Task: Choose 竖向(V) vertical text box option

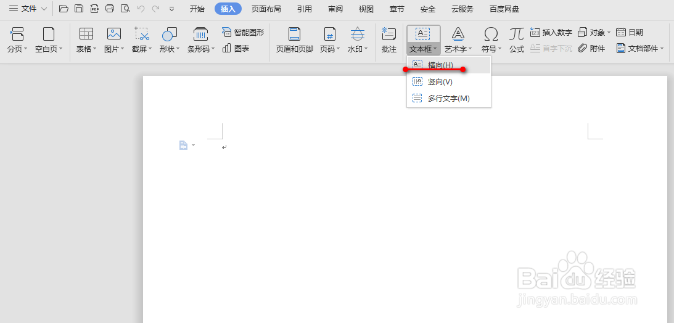Action: (449, 81)
